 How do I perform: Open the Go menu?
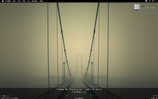pyautogui.click(x=29, y=1)
